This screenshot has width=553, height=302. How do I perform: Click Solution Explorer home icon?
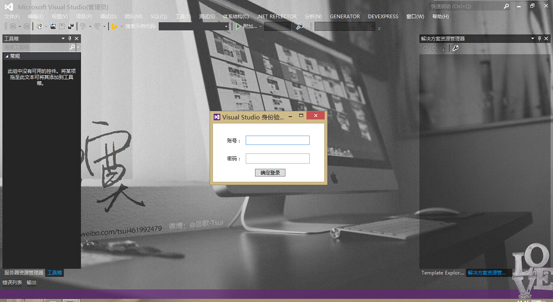pyautogui.click(x=443, y=48)
